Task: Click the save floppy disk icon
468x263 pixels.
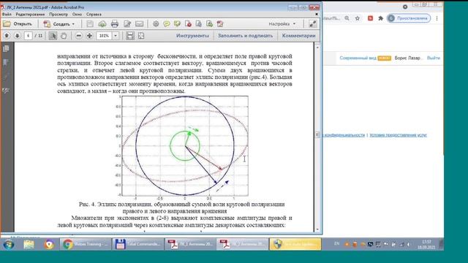Action: point(90,24)
